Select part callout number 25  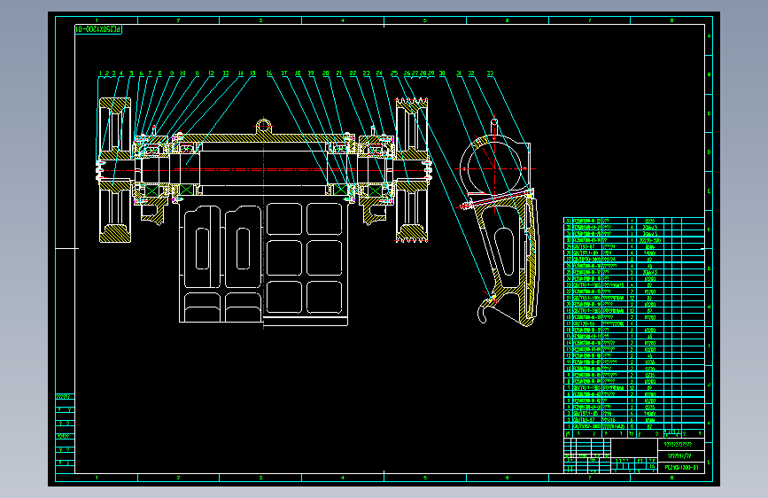[x=394, y=74]
